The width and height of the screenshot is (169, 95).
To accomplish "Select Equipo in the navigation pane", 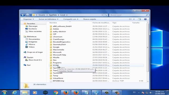I will [x=30, y=57].
